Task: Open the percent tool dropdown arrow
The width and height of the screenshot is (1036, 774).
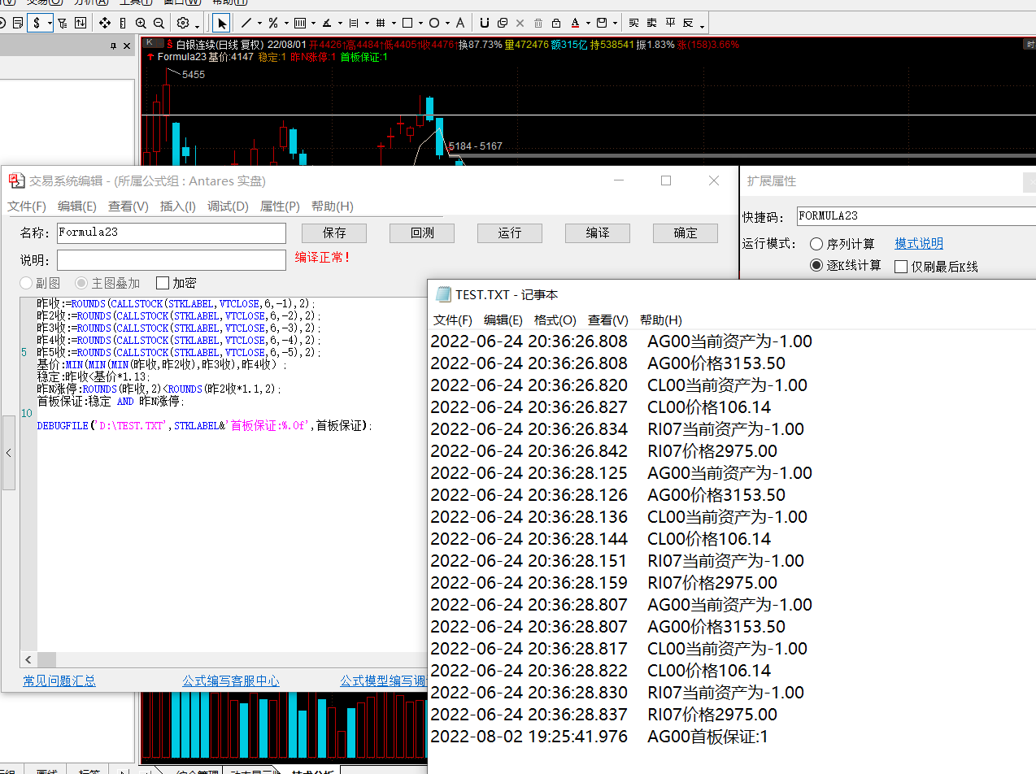Action: click(286, 24)
